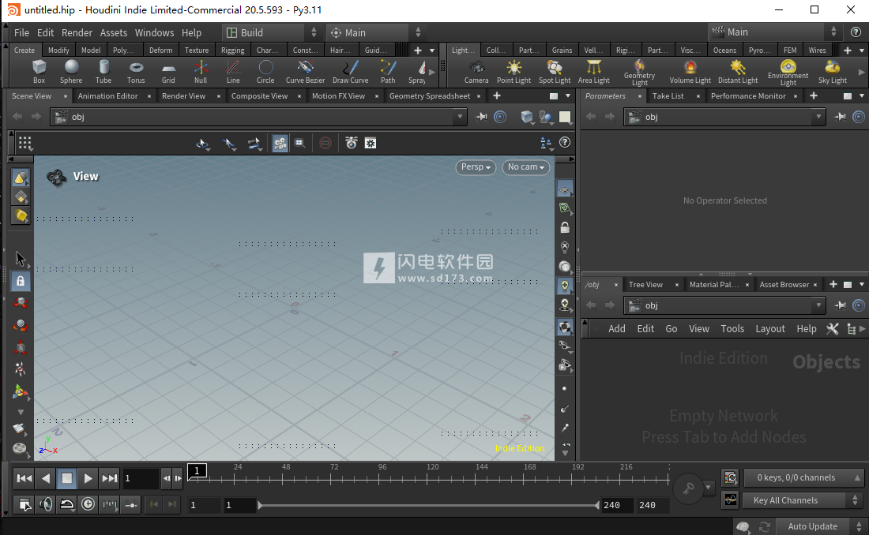Open the Build desktop dropdown
This screenshot has width=869, height=535.
pyautogui.click(x=270, y=32)
